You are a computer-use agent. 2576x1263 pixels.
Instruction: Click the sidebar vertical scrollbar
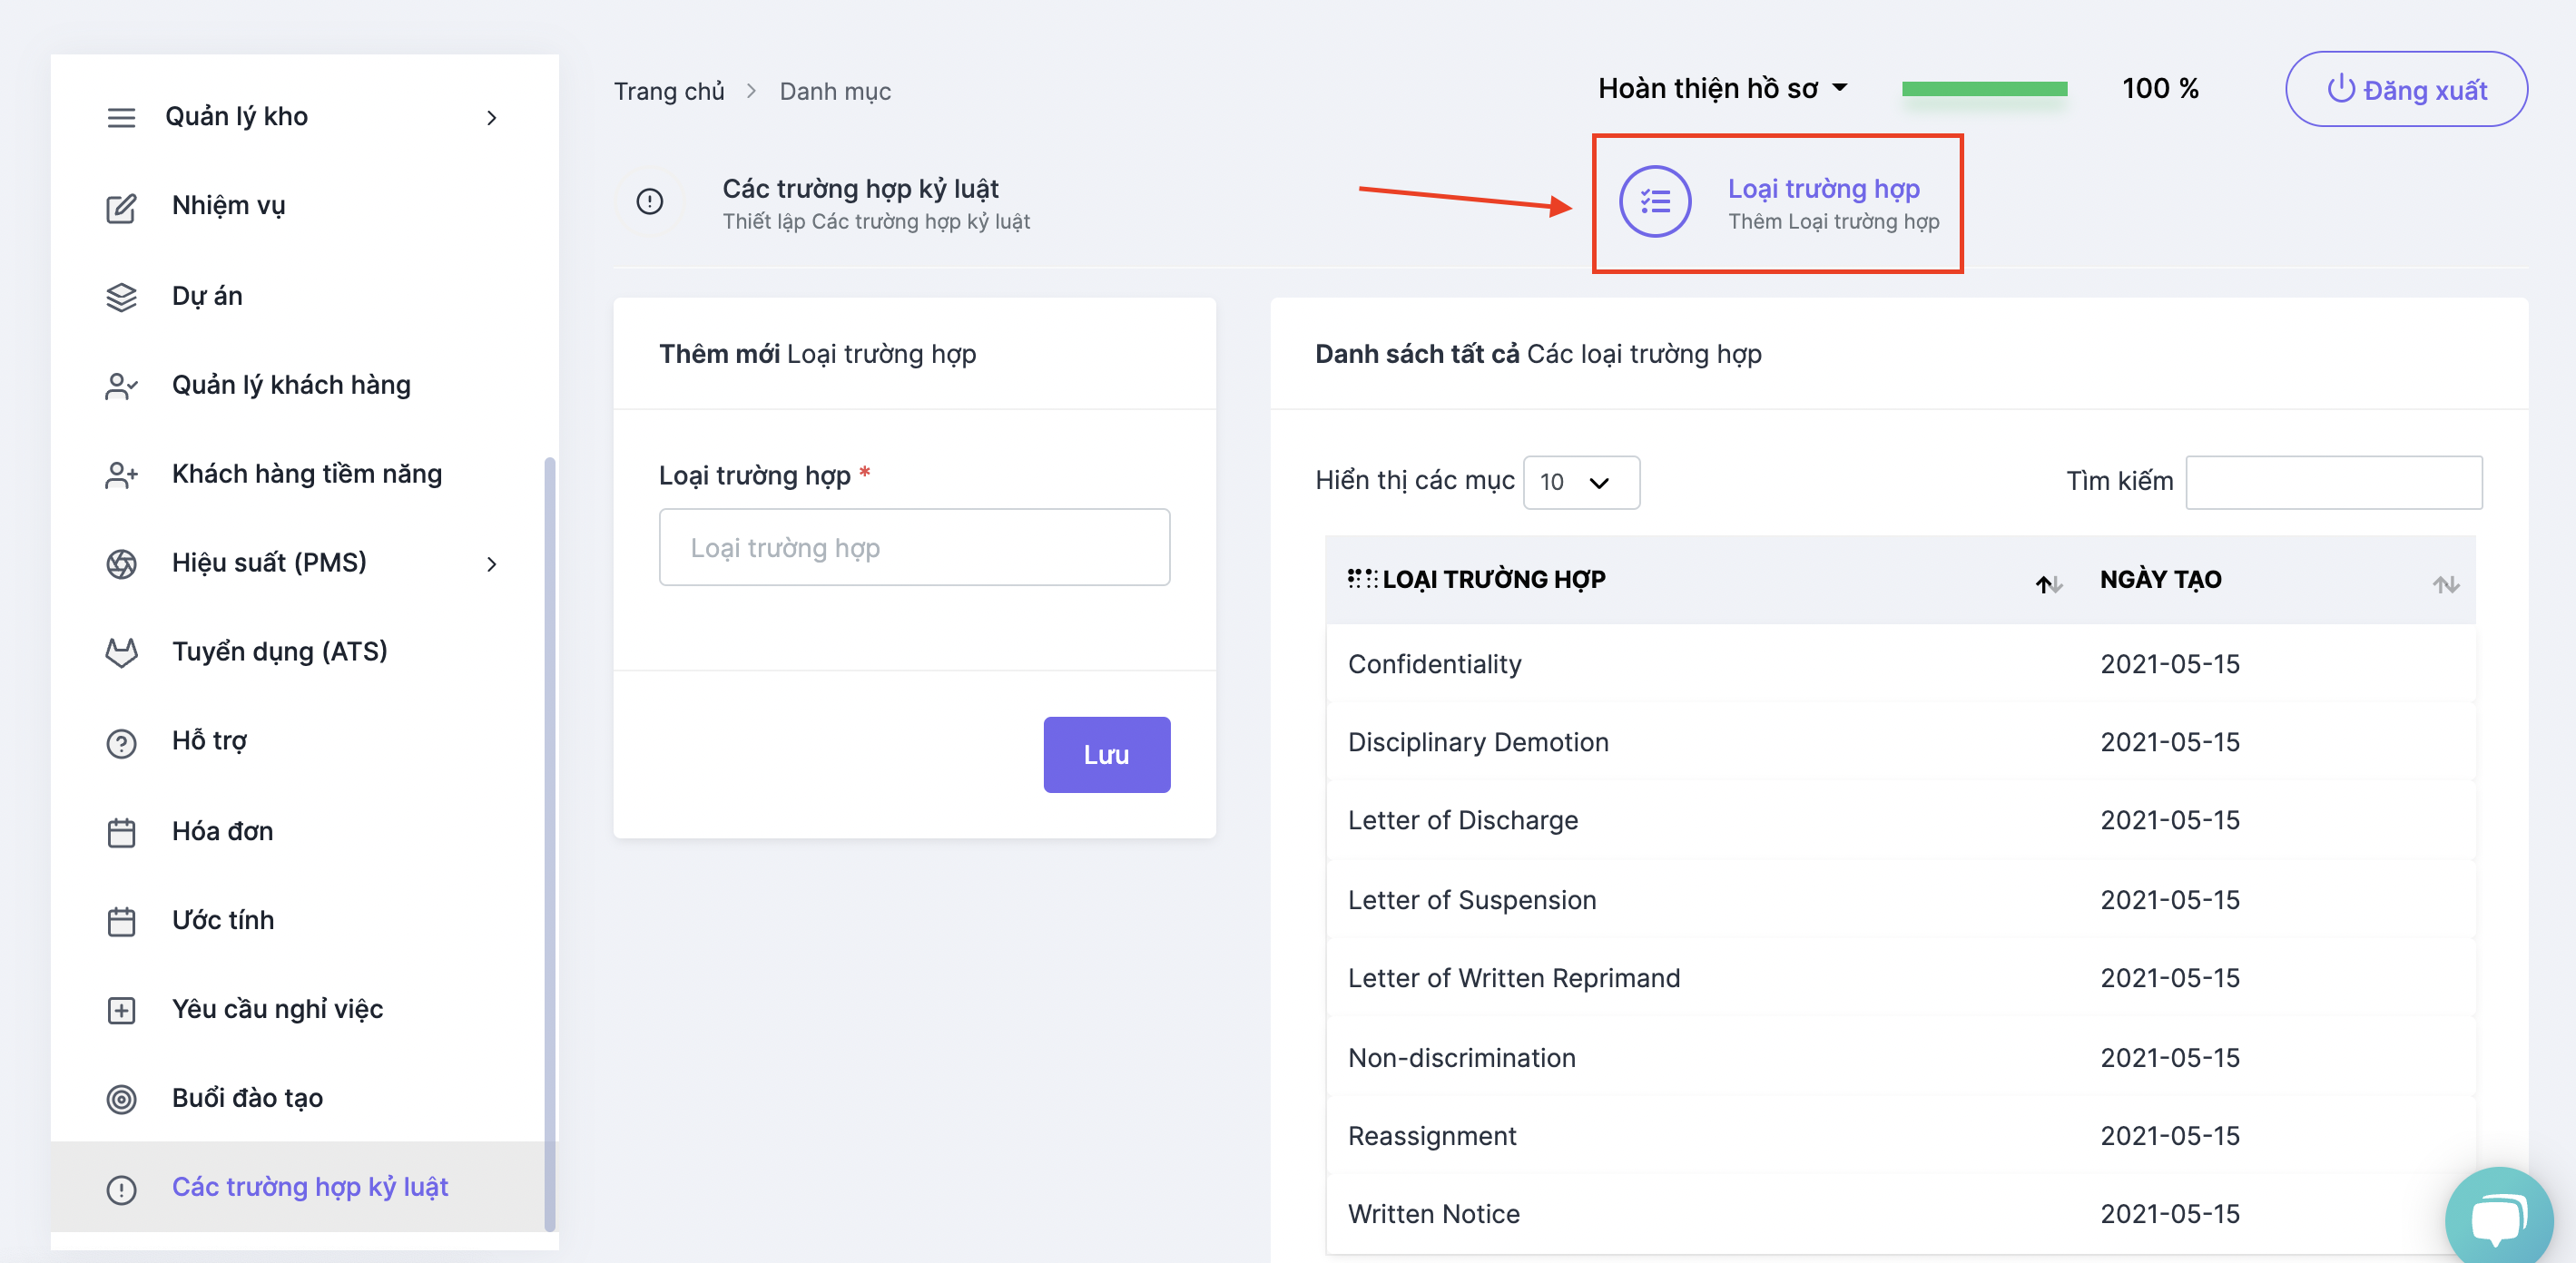click(x=549, y=843)
